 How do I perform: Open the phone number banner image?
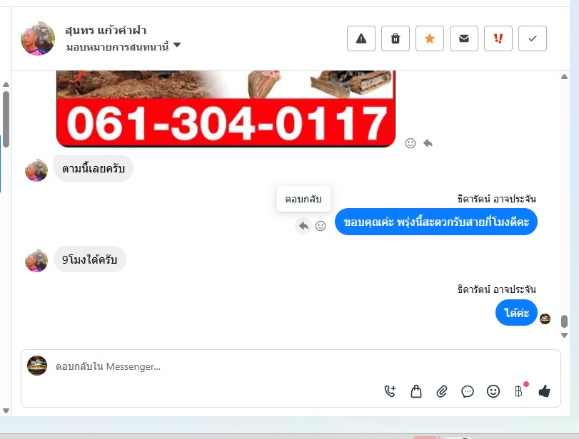click(x=226, y=109)
